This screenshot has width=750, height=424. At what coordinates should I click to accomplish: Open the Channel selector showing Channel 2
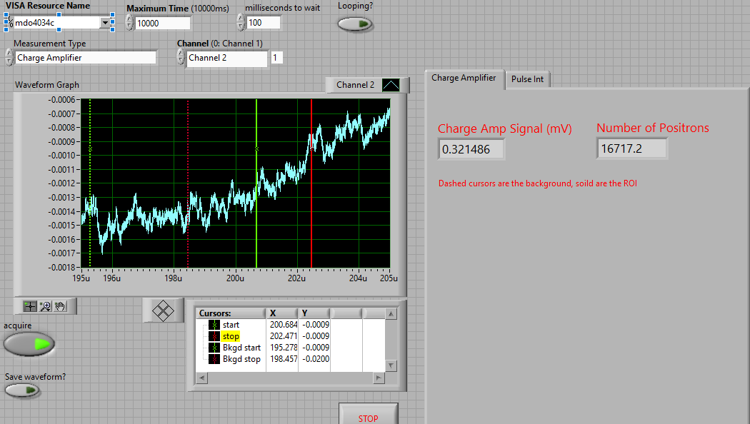point(226,59)
